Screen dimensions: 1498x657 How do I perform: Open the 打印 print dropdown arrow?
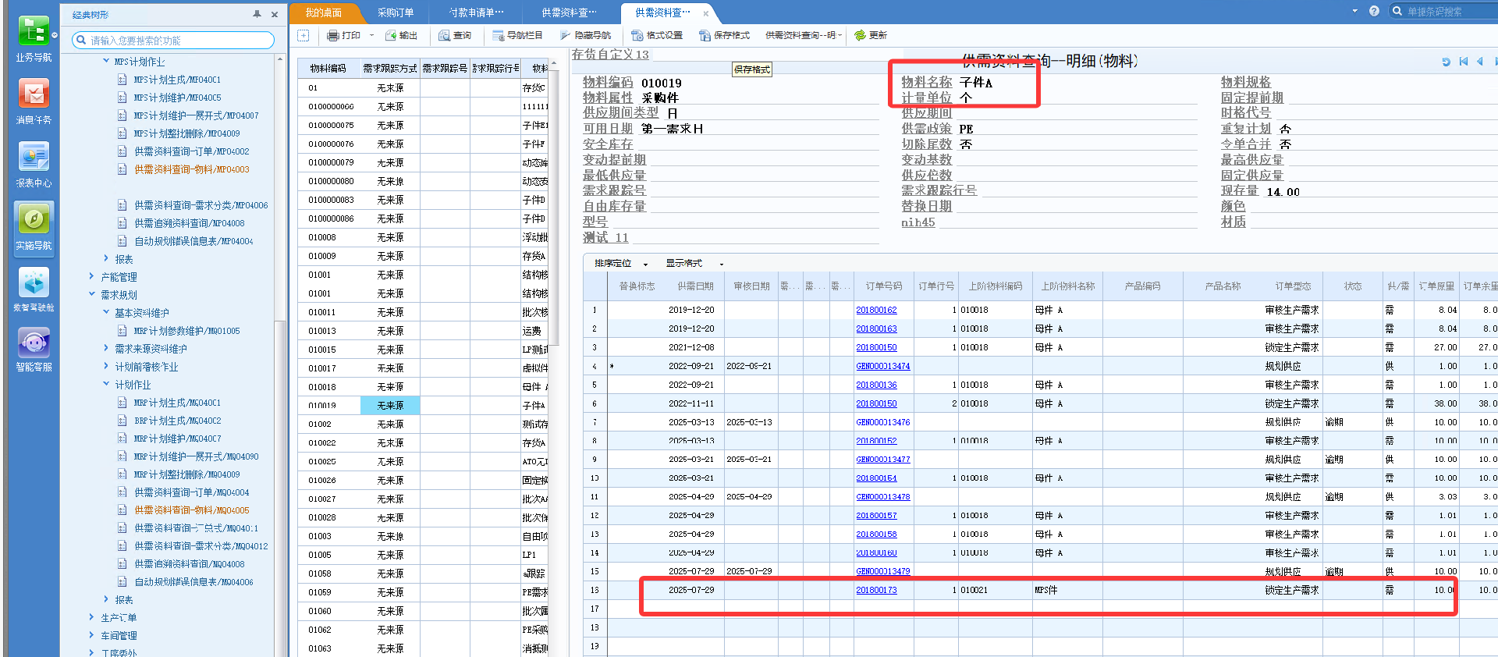click(x=371, y=35)
